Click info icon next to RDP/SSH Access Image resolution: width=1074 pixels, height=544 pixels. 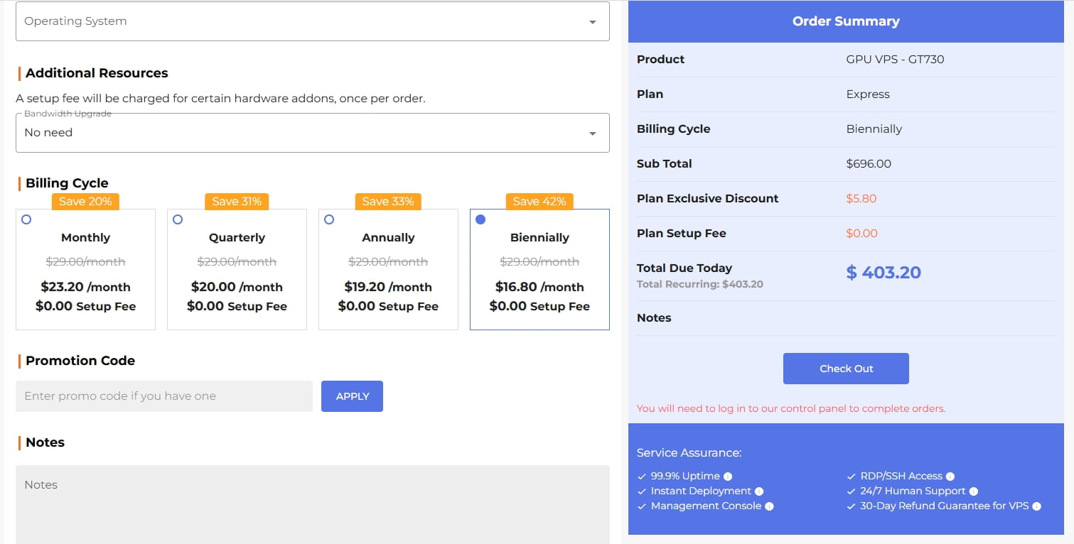[x=950, y=477]
